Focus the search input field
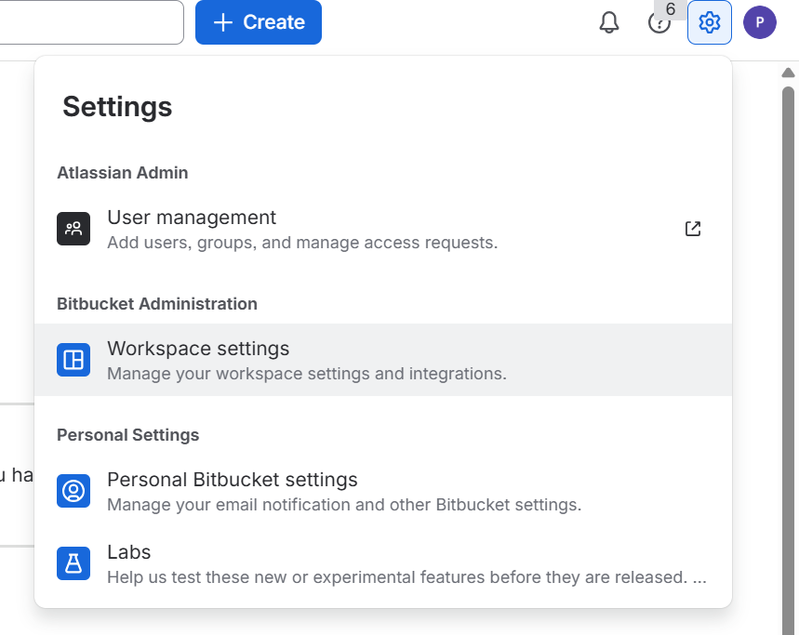Viewport: 799px width, 635px height. click(x=92, y=22)
